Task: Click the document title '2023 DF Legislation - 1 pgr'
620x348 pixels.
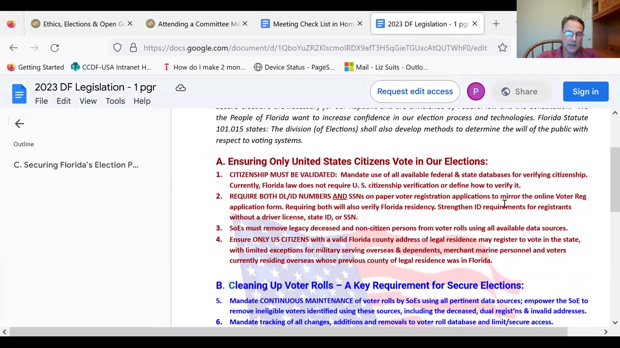Action: tap(95, 87)
